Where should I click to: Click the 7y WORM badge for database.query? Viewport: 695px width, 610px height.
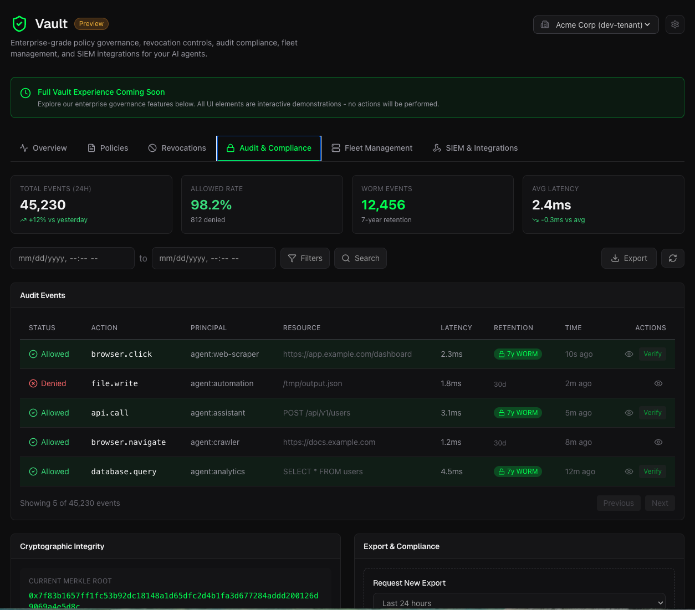pos(518,471)
